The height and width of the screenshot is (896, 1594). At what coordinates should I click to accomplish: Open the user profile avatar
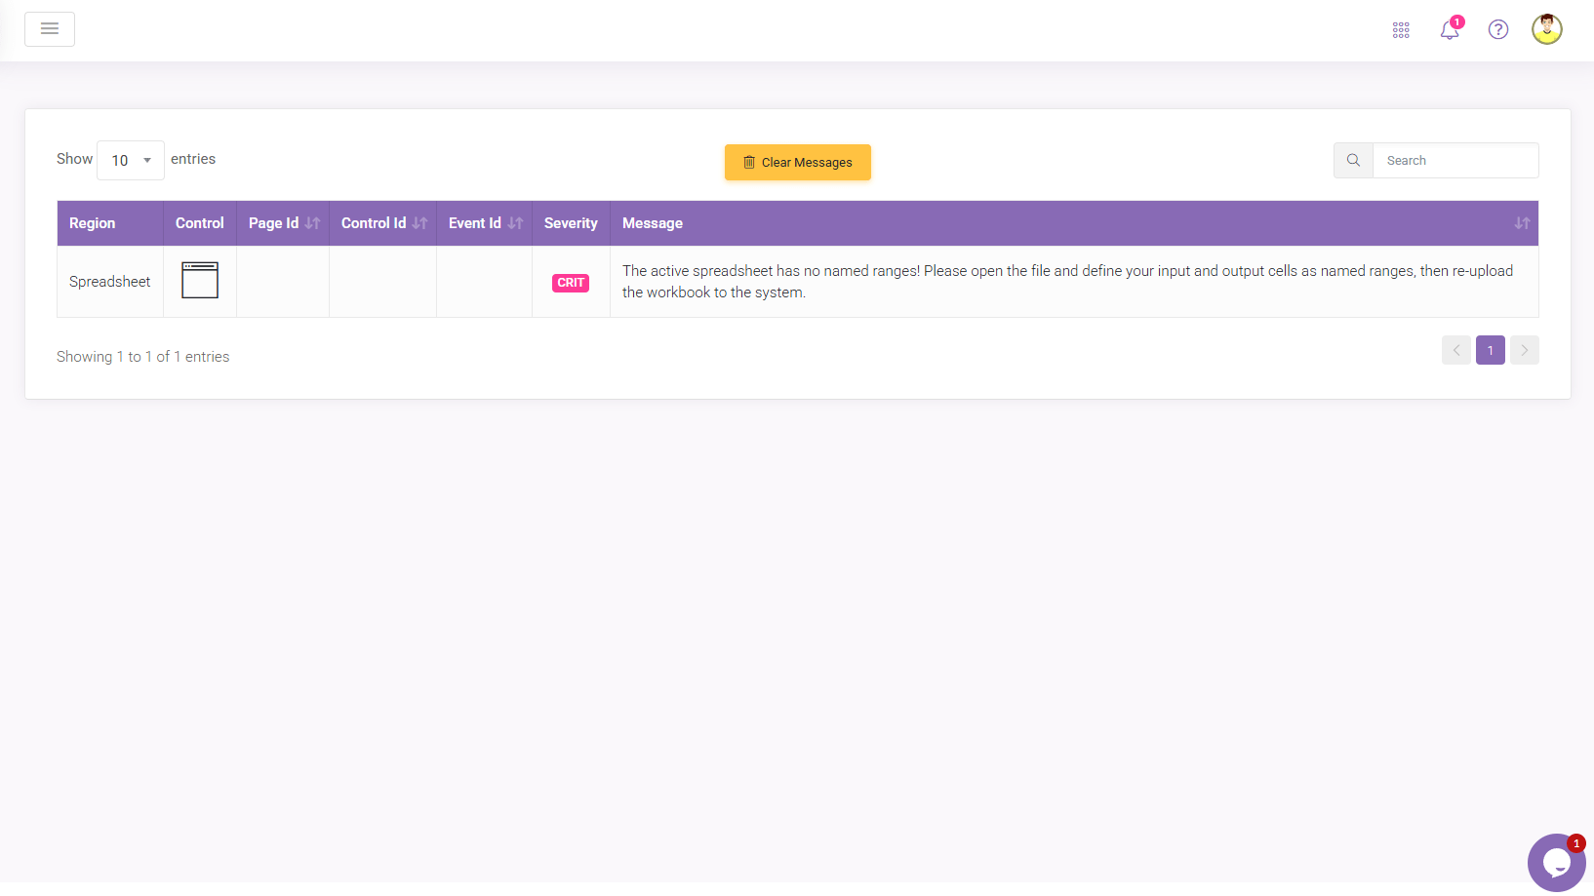(x=1546, y=29)
